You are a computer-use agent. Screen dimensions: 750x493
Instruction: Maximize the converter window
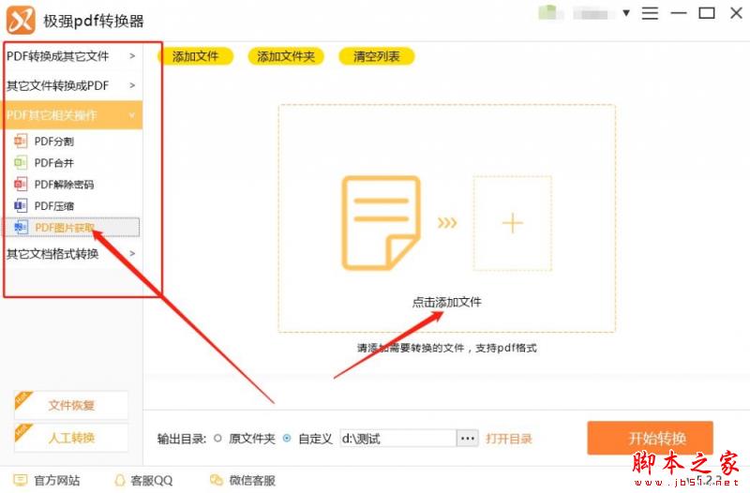click(707, 13)
